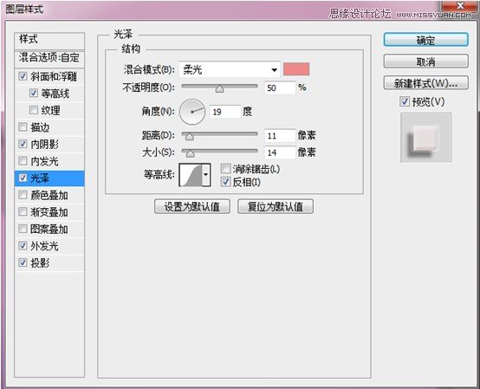Click the opacity value field showing 50
The image size is (480, 389).
click(x=280, y=88)
